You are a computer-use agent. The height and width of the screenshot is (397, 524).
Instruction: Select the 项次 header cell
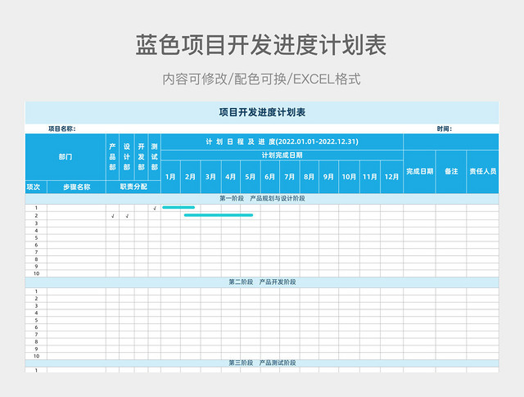36,187
